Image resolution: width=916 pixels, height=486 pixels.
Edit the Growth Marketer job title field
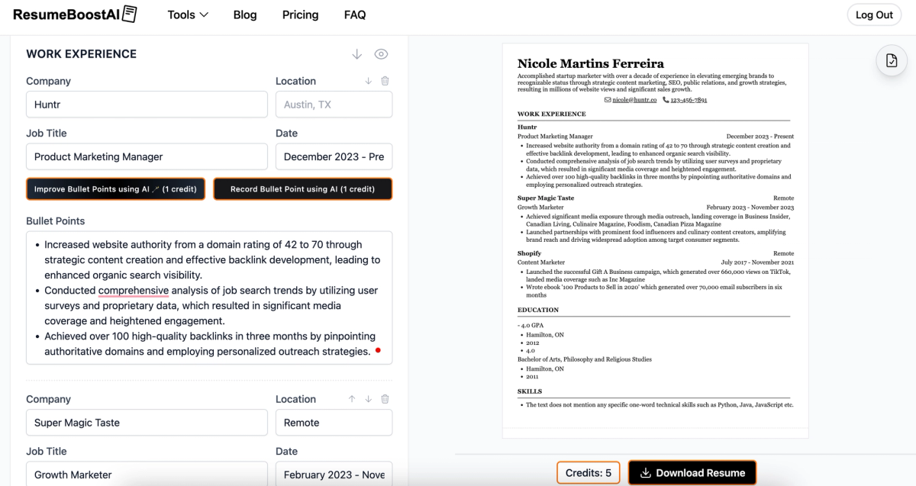(x=147, y=474)
